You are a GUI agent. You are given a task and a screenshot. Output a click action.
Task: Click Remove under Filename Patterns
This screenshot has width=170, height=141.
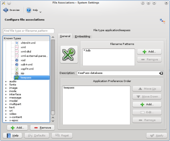coord(149,60)
